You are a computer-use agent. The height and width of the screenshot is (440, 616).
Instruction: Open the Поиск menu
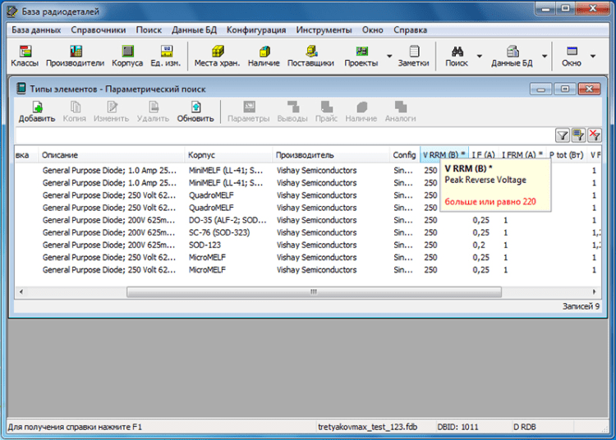pyautogui.click(x=149, y=30)
